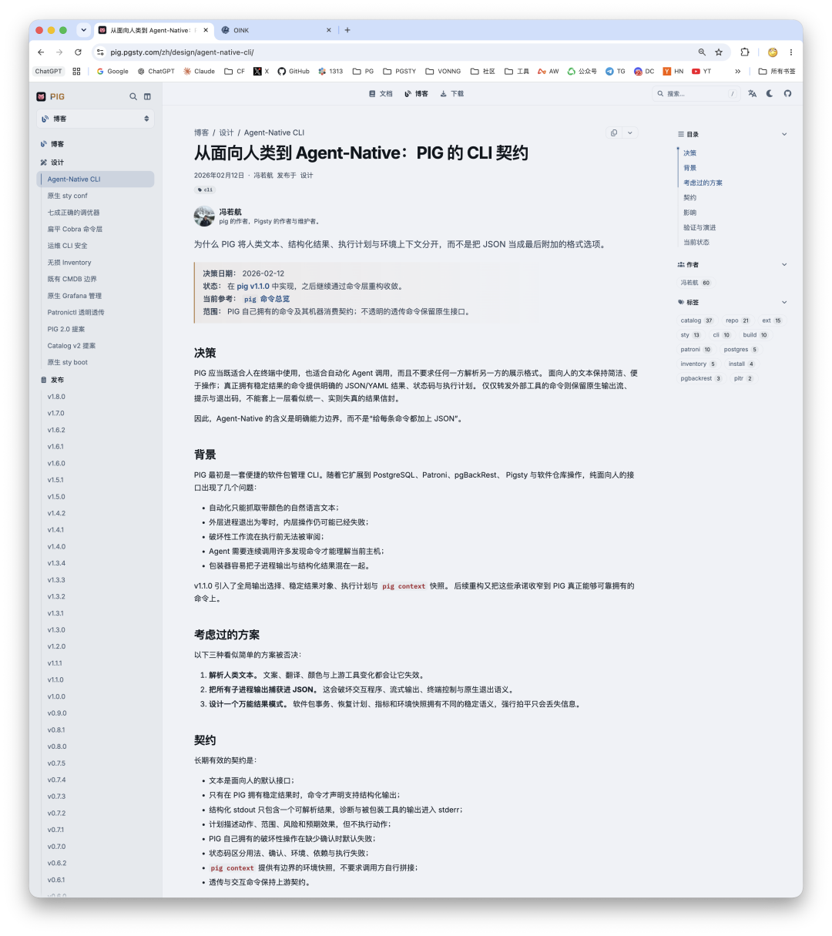
Task: Switch to the OINK browser tab
Action: [x=276, y=30]
